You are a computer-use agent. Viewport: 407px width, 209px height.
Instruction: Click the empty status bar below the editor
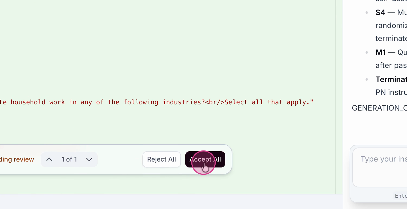pos(171,201)
